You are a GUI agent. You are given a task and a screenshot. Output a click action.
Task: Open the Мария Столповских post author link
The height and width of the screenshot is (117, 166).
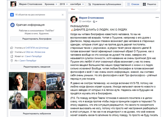(x=91, y=18)
